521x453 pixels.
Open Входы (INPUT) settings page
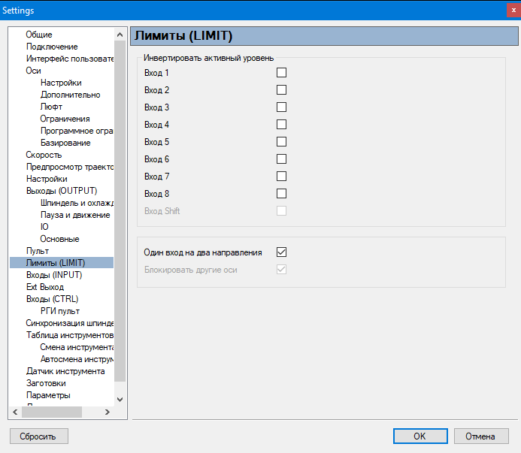(54, 275)
